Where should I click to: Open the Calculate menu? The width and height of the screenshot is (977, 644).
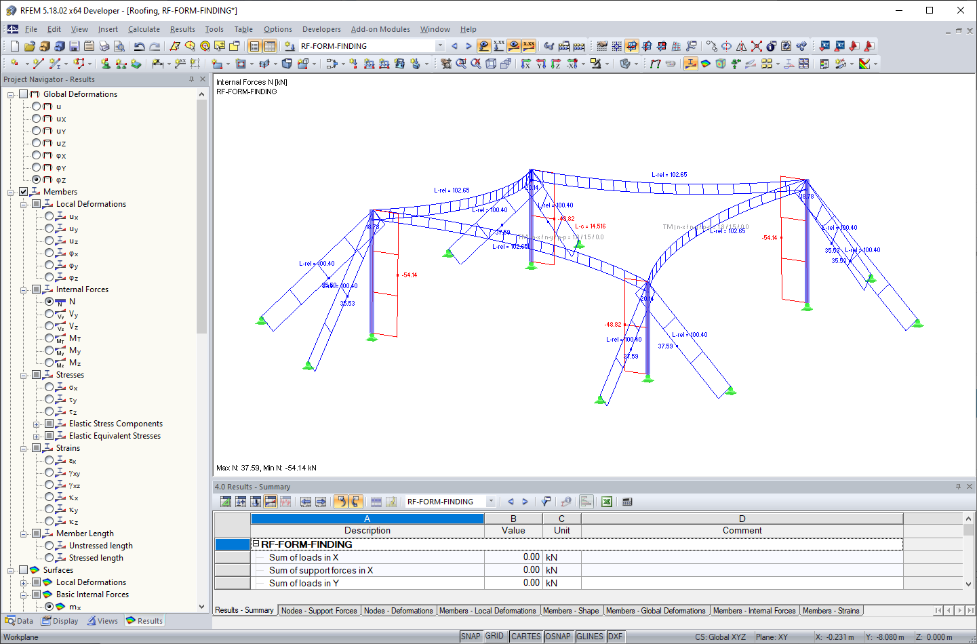click(x=144, y=29)
